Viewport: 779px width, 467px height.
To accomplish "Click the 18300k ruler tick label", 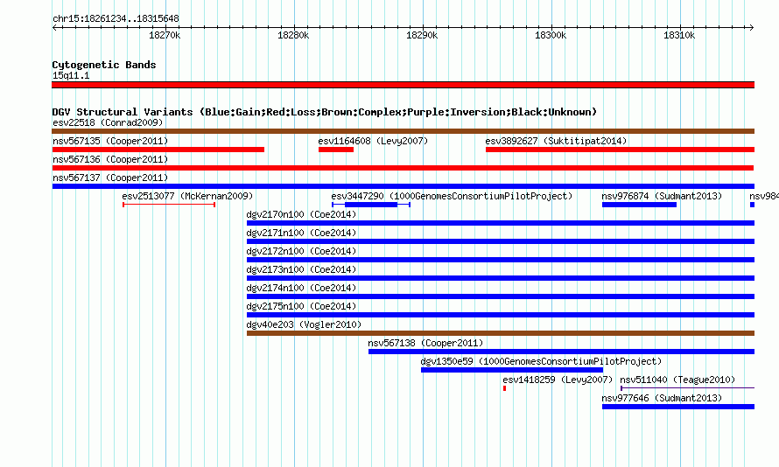I will (x=551, y=36).
